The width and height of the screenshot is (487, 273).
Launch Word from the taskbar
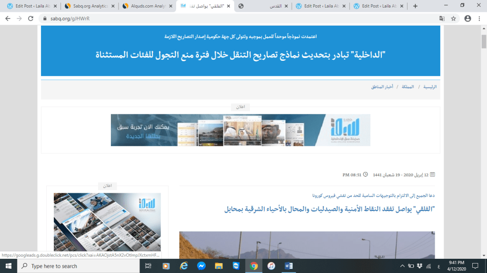[288, 266]
